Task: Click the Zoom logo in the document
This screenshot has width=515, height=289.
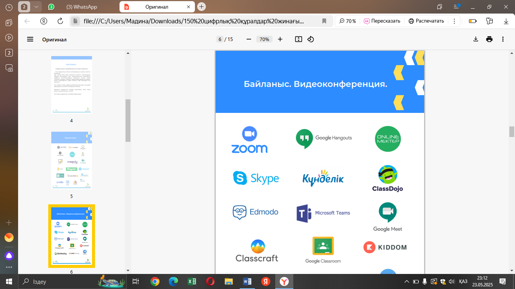Action: pyautogui.click(x=249, y=139)
